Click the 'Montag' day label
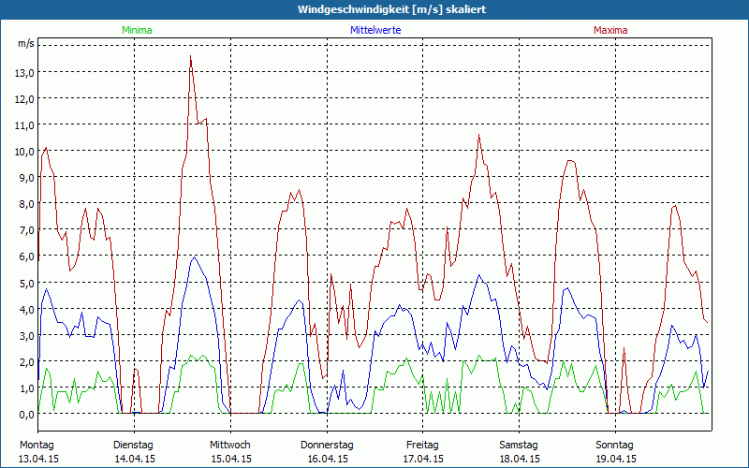The height and width of the screenshot is (468, 749). [x=37, y=446]
